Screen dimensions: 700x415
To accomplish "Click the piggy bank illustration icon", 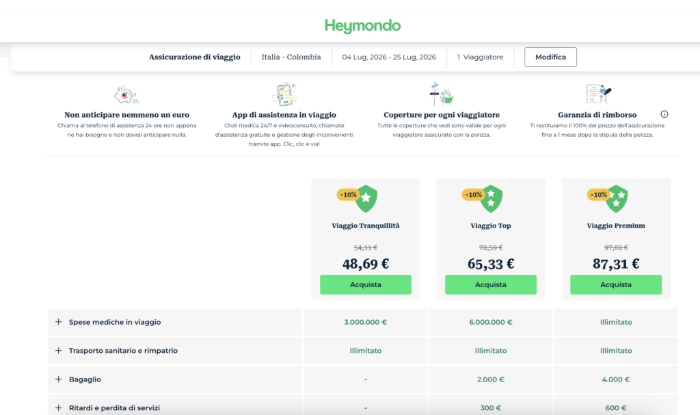I will pyautogui.click(x=126, y=95).
